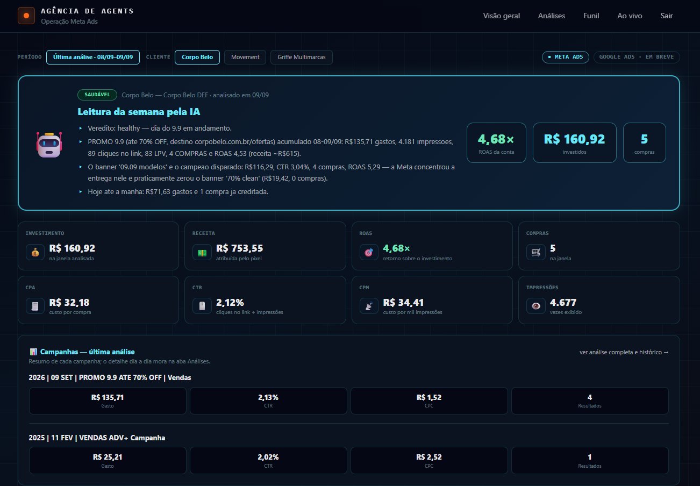This screenshot has height=486, width=700.
Task: Open the Última análise period selector
Action: tap(93, 57)
